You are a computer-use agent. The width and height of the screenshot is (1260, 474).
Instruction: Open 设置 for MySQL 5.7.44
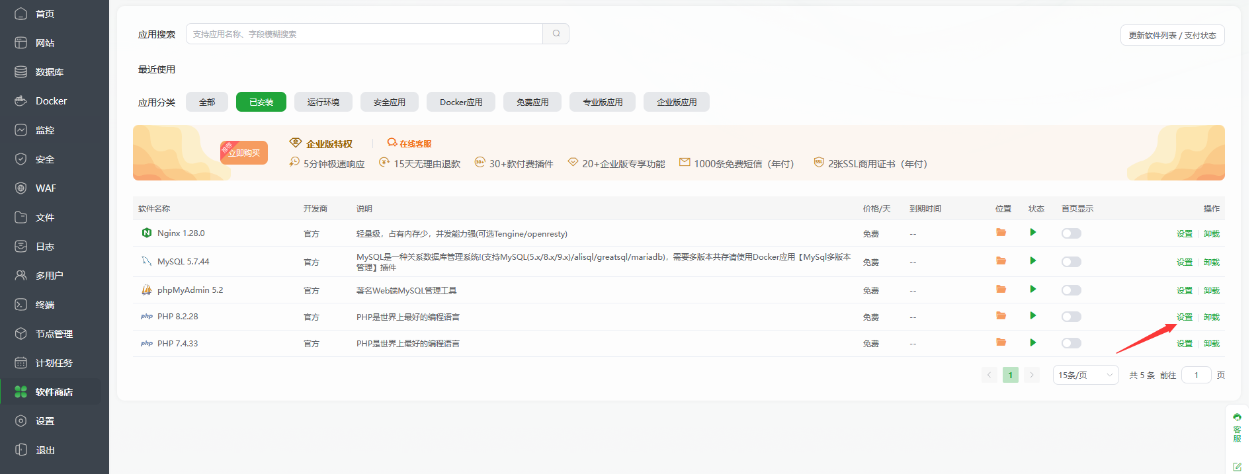click(1184, 262)
